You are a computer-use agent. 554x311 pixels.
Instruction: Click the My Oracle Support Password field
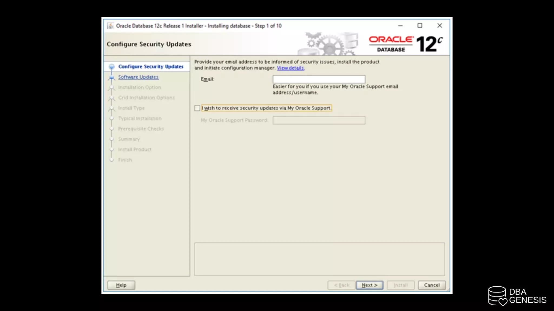tap(319, 120)
